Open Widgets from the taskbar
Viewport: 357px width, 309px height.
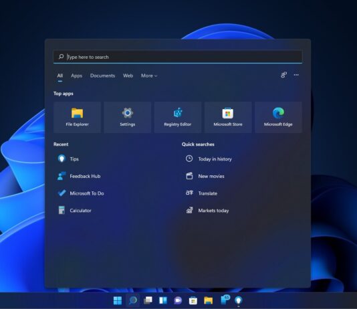(163, 300)
